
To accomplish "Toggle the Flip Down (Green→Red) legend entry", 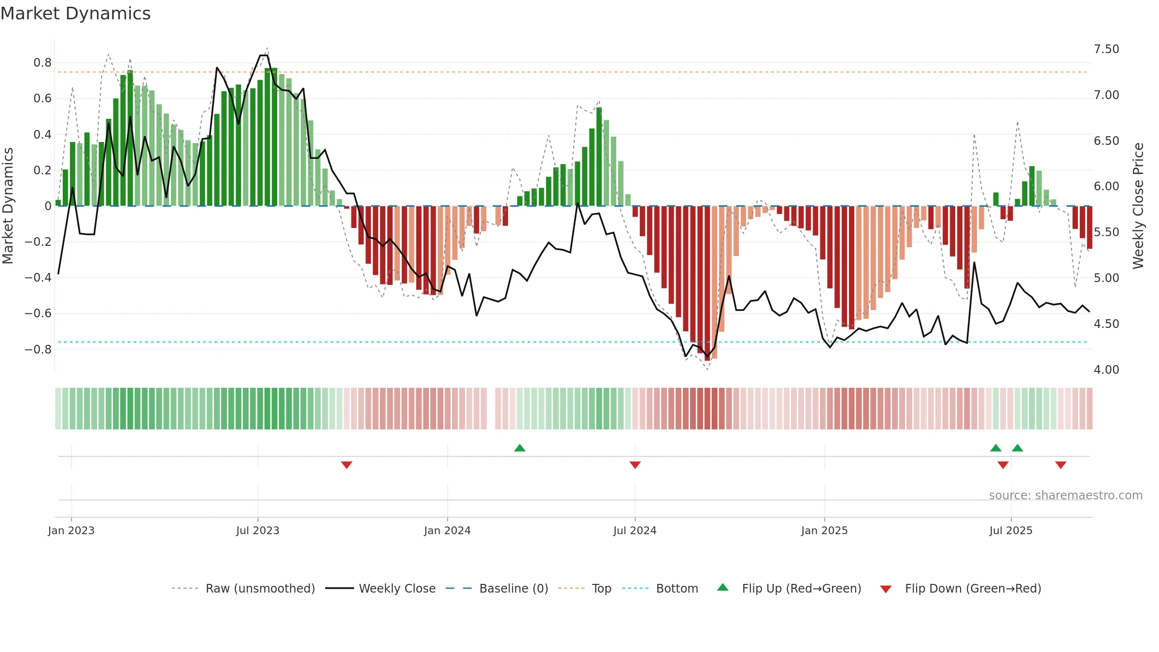I will coord(961,588).
